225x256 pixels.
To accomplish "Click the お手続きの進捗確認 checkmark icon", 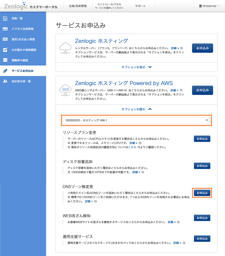I will pos(5,50).
